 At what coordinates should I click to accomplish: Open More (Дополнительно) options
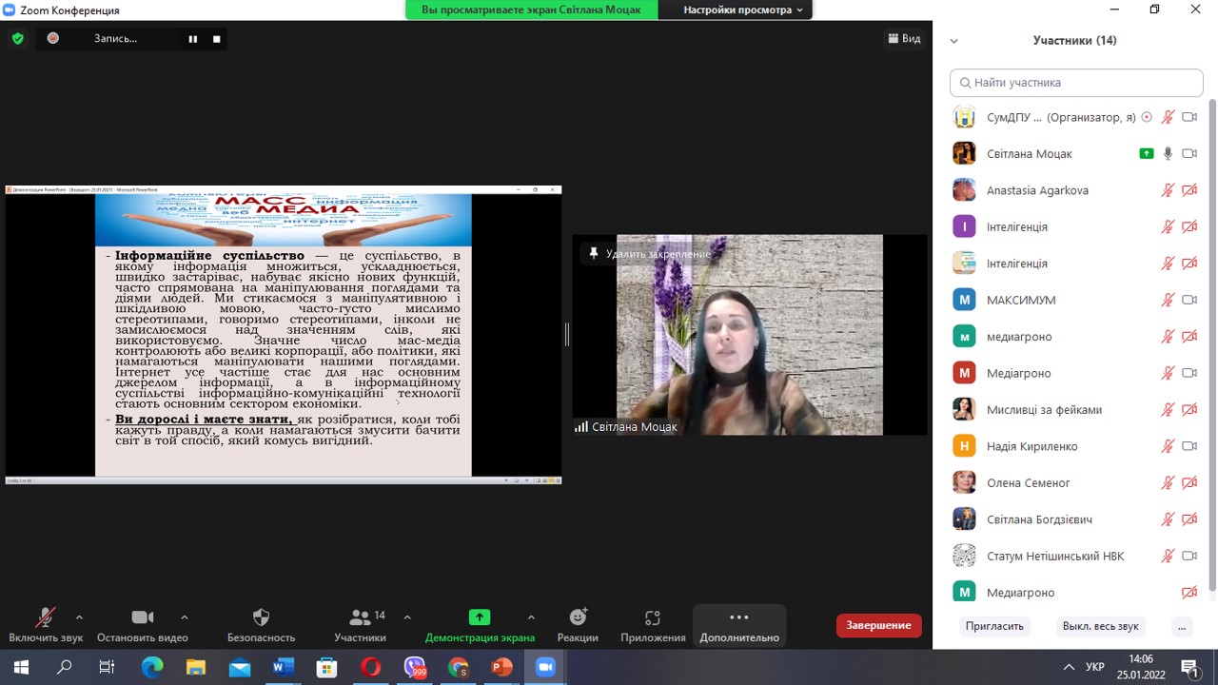coord(739,625)
